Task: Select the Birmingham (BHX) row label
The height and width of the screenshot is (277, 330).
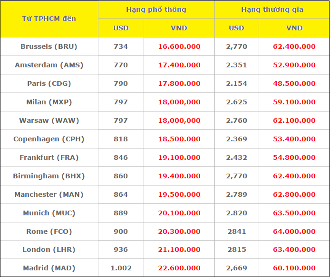Action: (x=49, y=176)
